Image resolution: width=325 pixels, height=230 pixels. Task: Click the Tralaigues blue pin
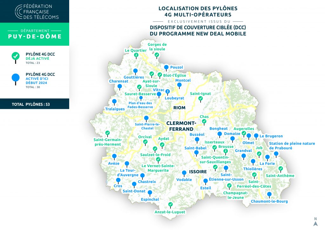coord(114,102)
